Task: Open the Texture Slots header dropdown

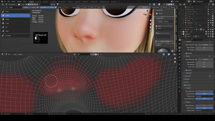Action: pos(156,7)
